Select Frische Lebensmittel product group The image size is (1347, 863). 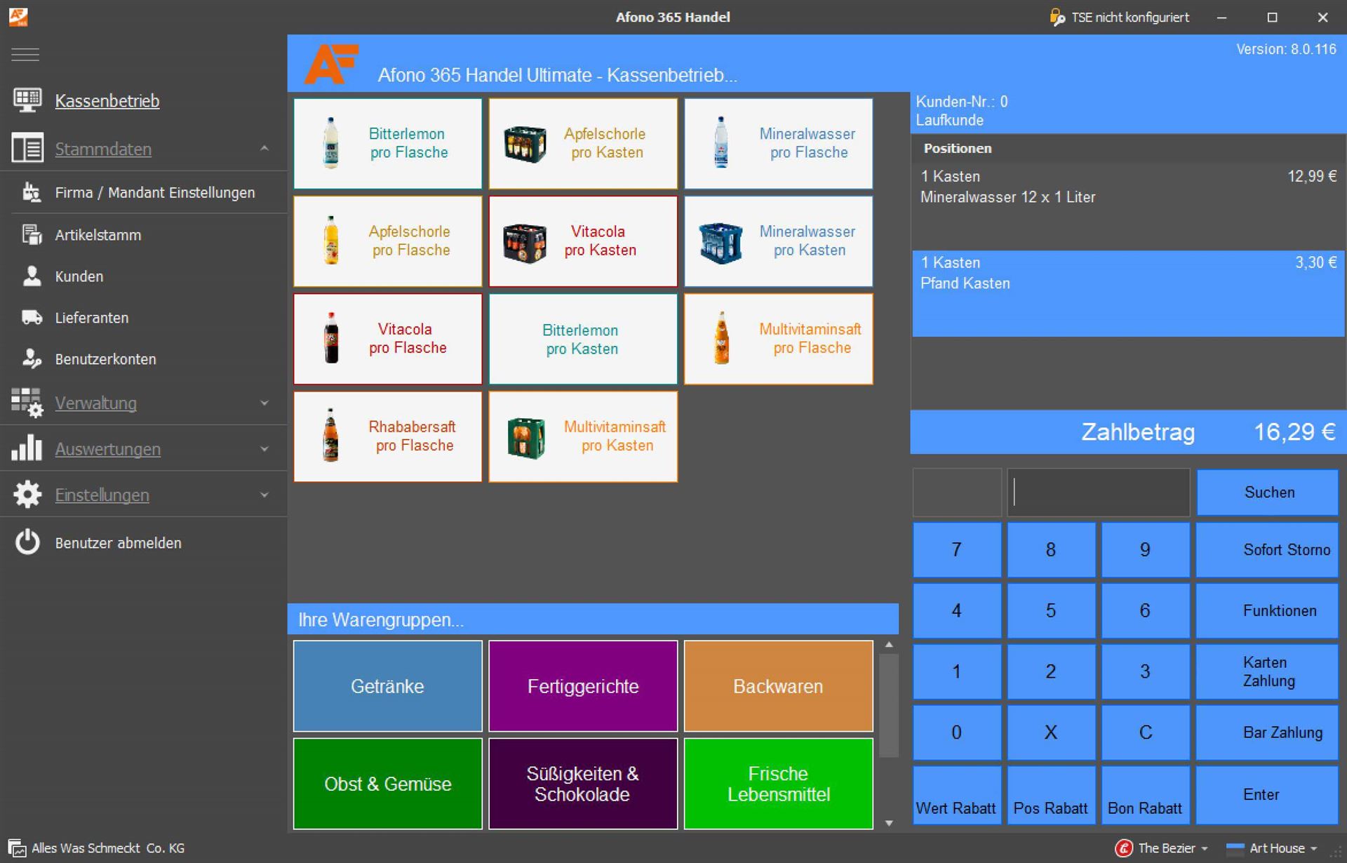[x=779, y=784]
